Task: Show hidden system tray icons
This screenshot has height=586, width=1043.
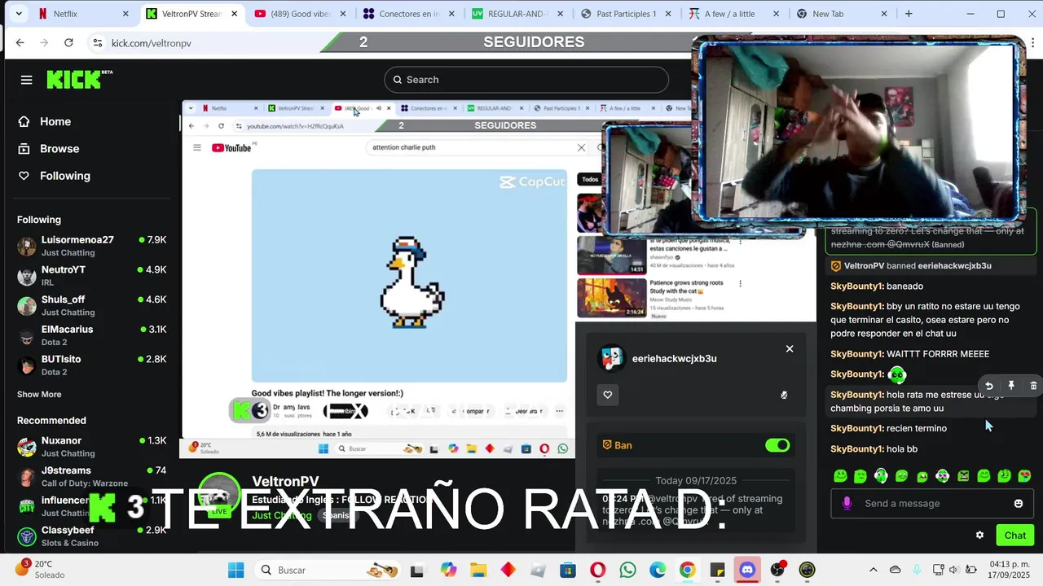Action: (x=873, y=570)
